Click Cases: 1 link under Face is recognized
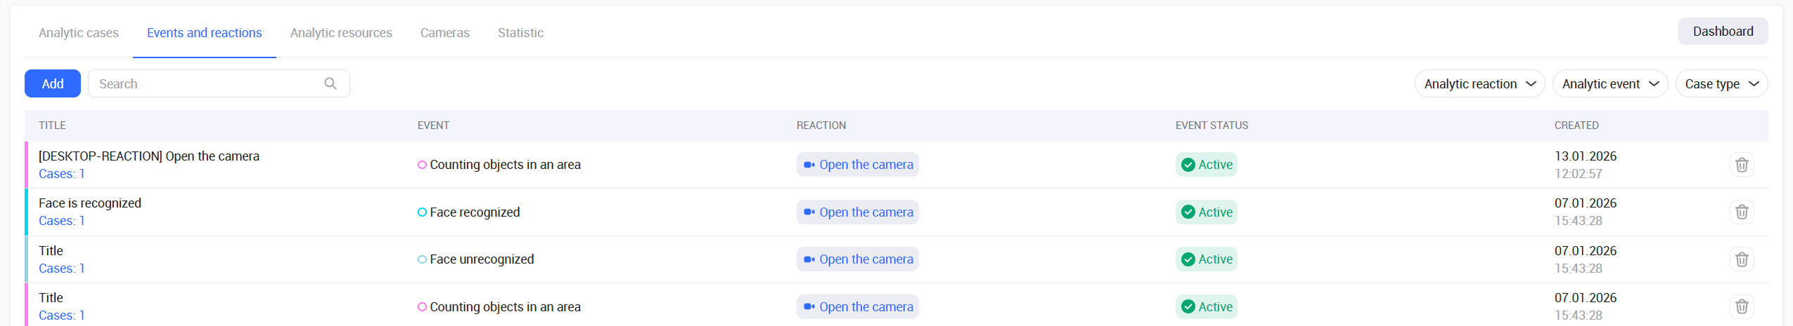The height and width of the screenshot is (326, 1793). click(62, 221)
